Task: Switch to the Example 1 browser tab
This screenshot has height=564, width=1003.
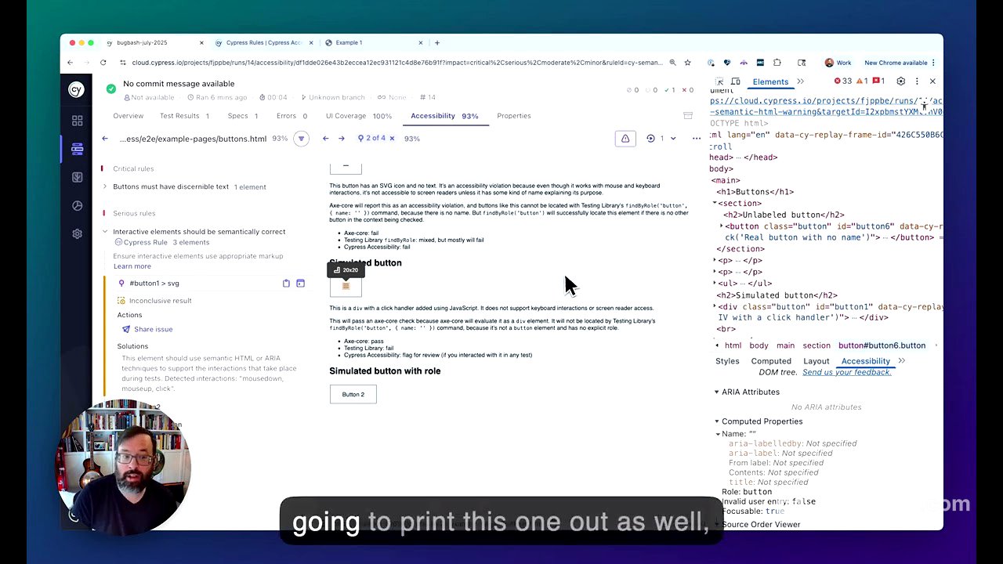Action: click(x=374, y=42)
